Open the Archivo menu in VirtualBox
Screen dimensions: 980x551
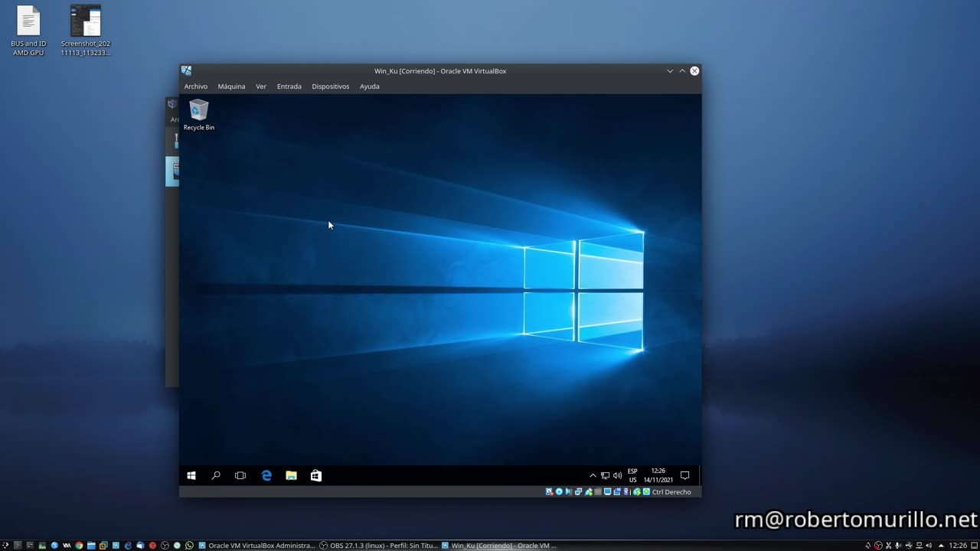[195, 86]
